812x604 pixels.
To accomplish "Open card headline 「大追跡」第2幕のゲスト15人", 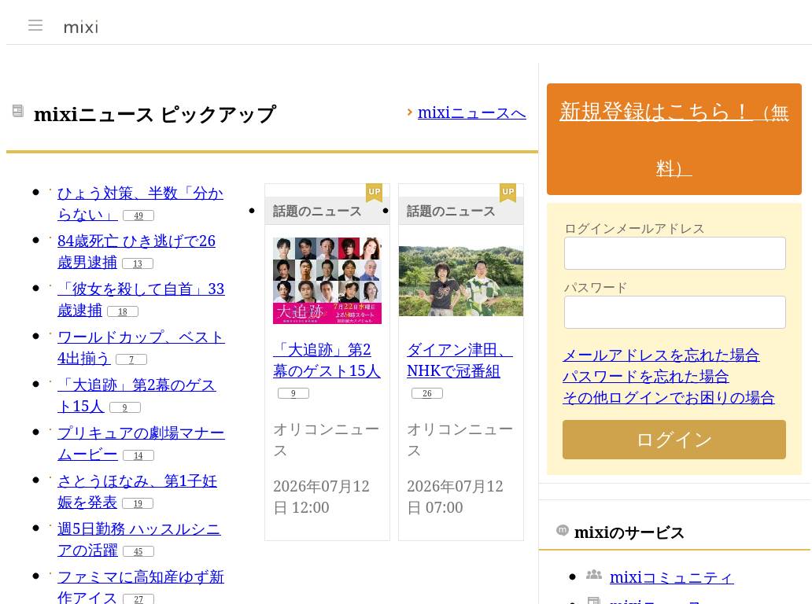I will pos(327,360).
